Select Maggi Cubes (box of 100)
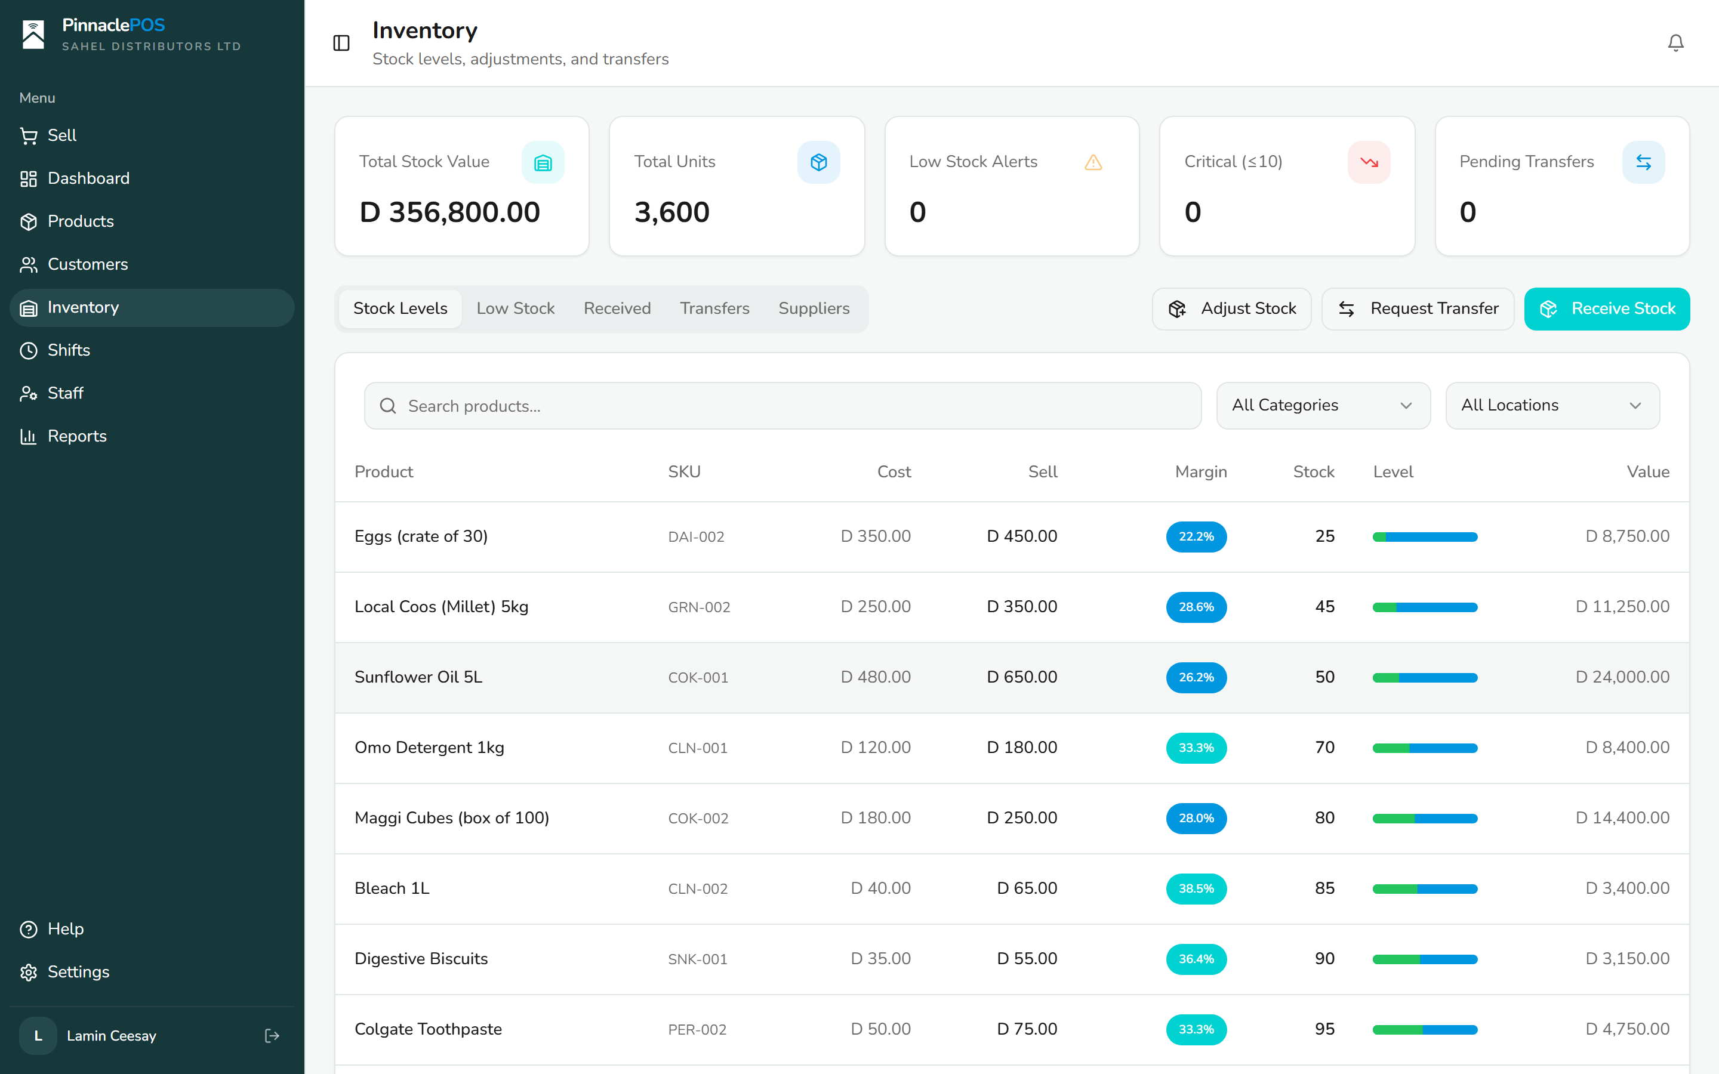The height and width of the screenshot is (1074, 1719). click(452, 818)
